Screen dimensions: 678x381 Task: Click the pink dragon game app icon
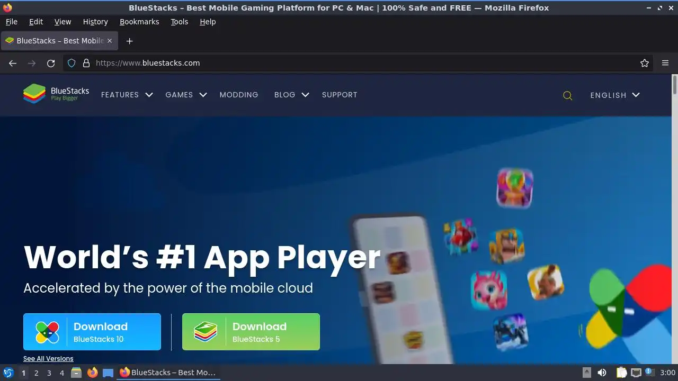pyautogui.click(x=489, y=289)
